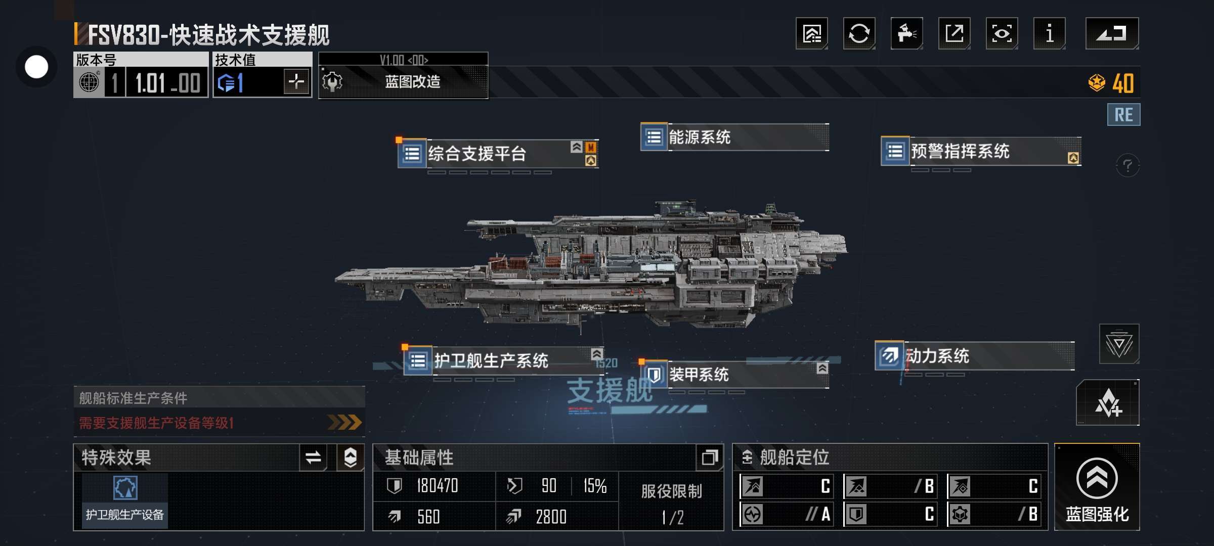
Task: Toggle the swap arrows in 特殊效果 header
Action: [313, 458]
